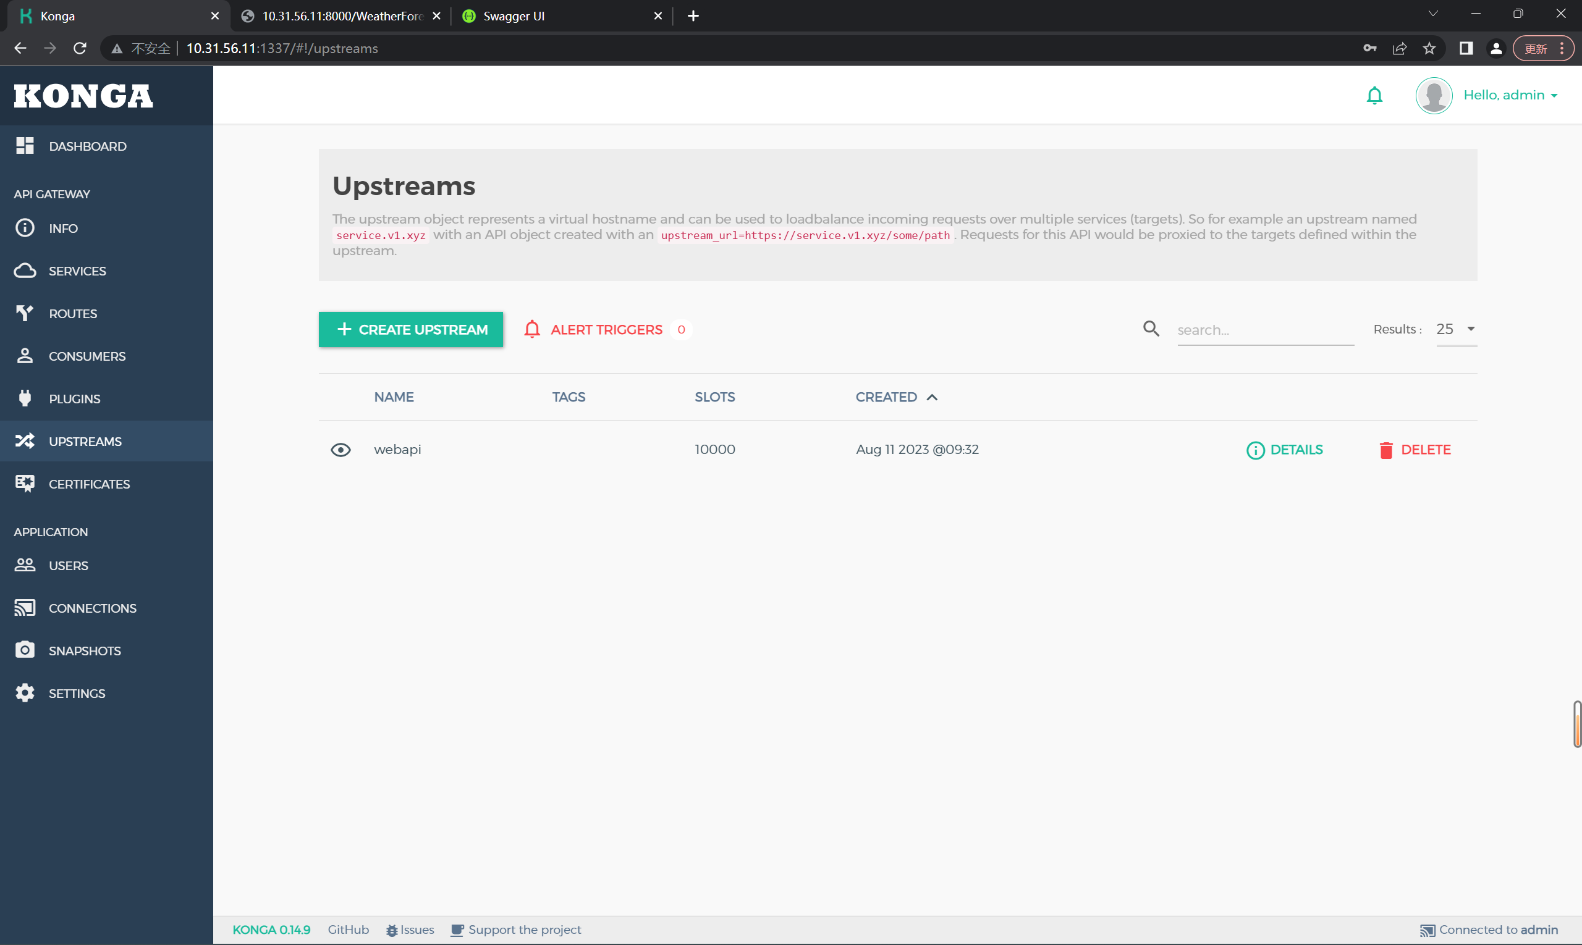Click the Routes fork icon
This screenshot has height=945, width=1582.
click(x=25, y=313)
